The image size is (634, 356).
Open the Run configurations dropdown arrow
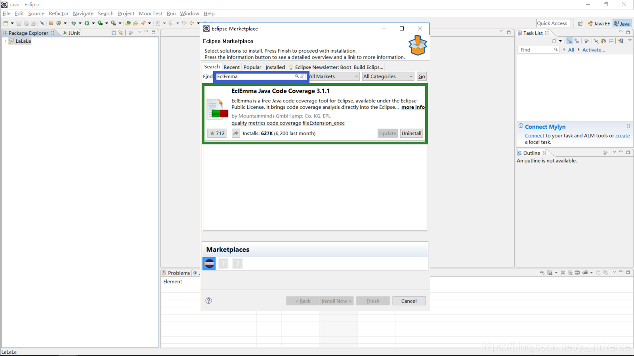click(x=94, y=23)
